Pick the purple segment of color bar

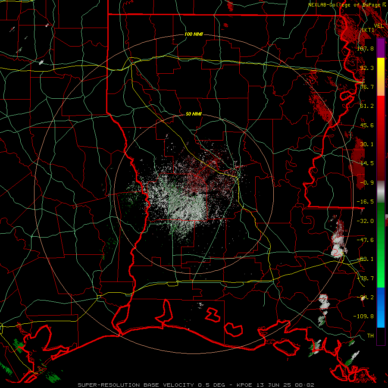coord(381,48)
